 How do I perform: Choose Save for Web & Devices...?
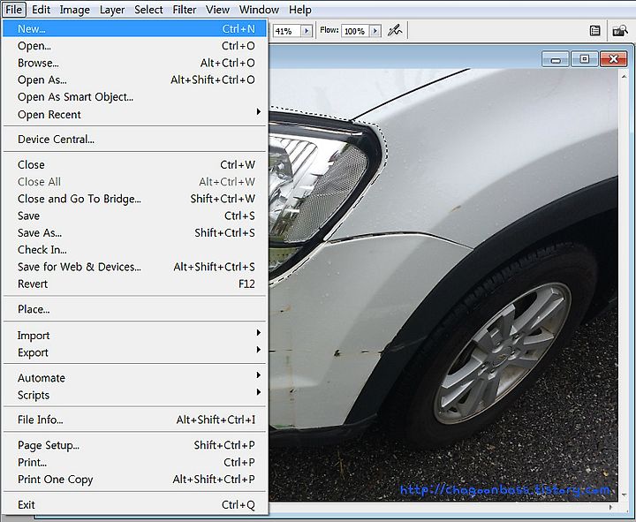click(x=134, y=267)
